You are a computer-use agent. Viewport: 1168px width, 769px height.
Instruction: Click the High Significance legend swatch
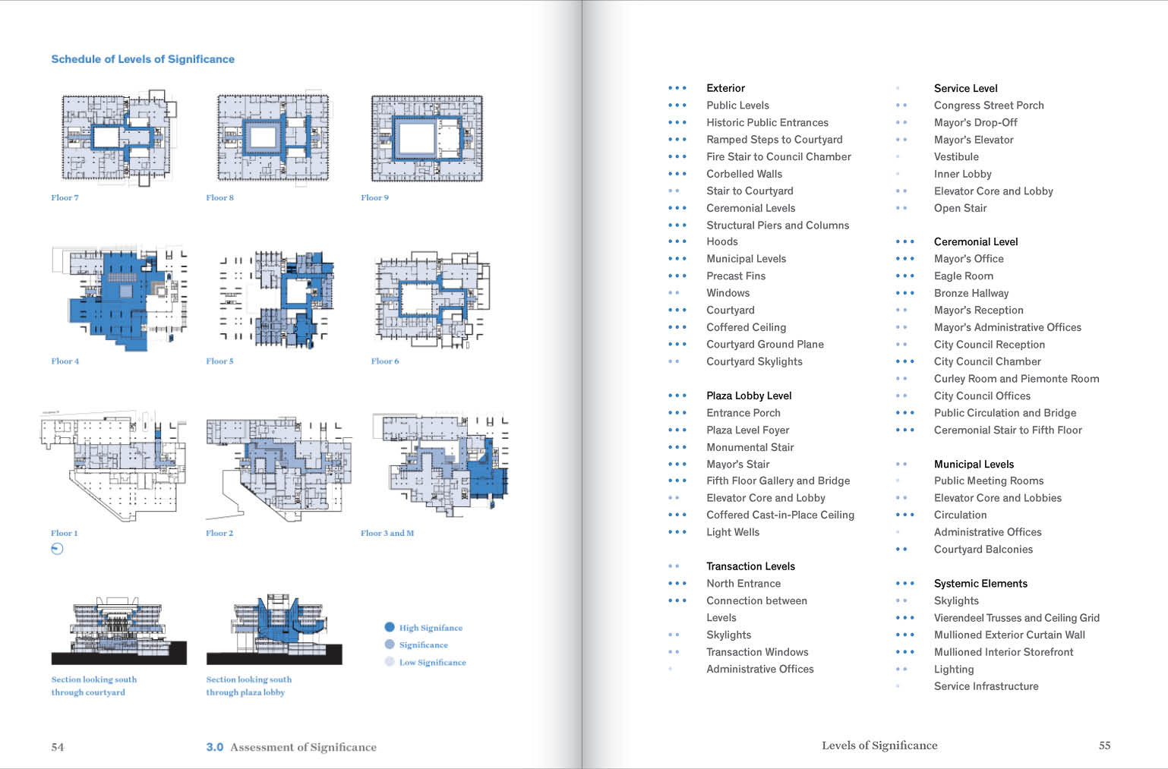click(x=390, y=627)
